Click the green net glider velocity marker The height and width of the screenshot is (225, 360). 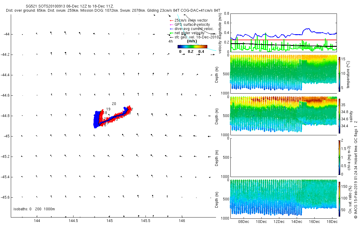(x=171, y=33)
